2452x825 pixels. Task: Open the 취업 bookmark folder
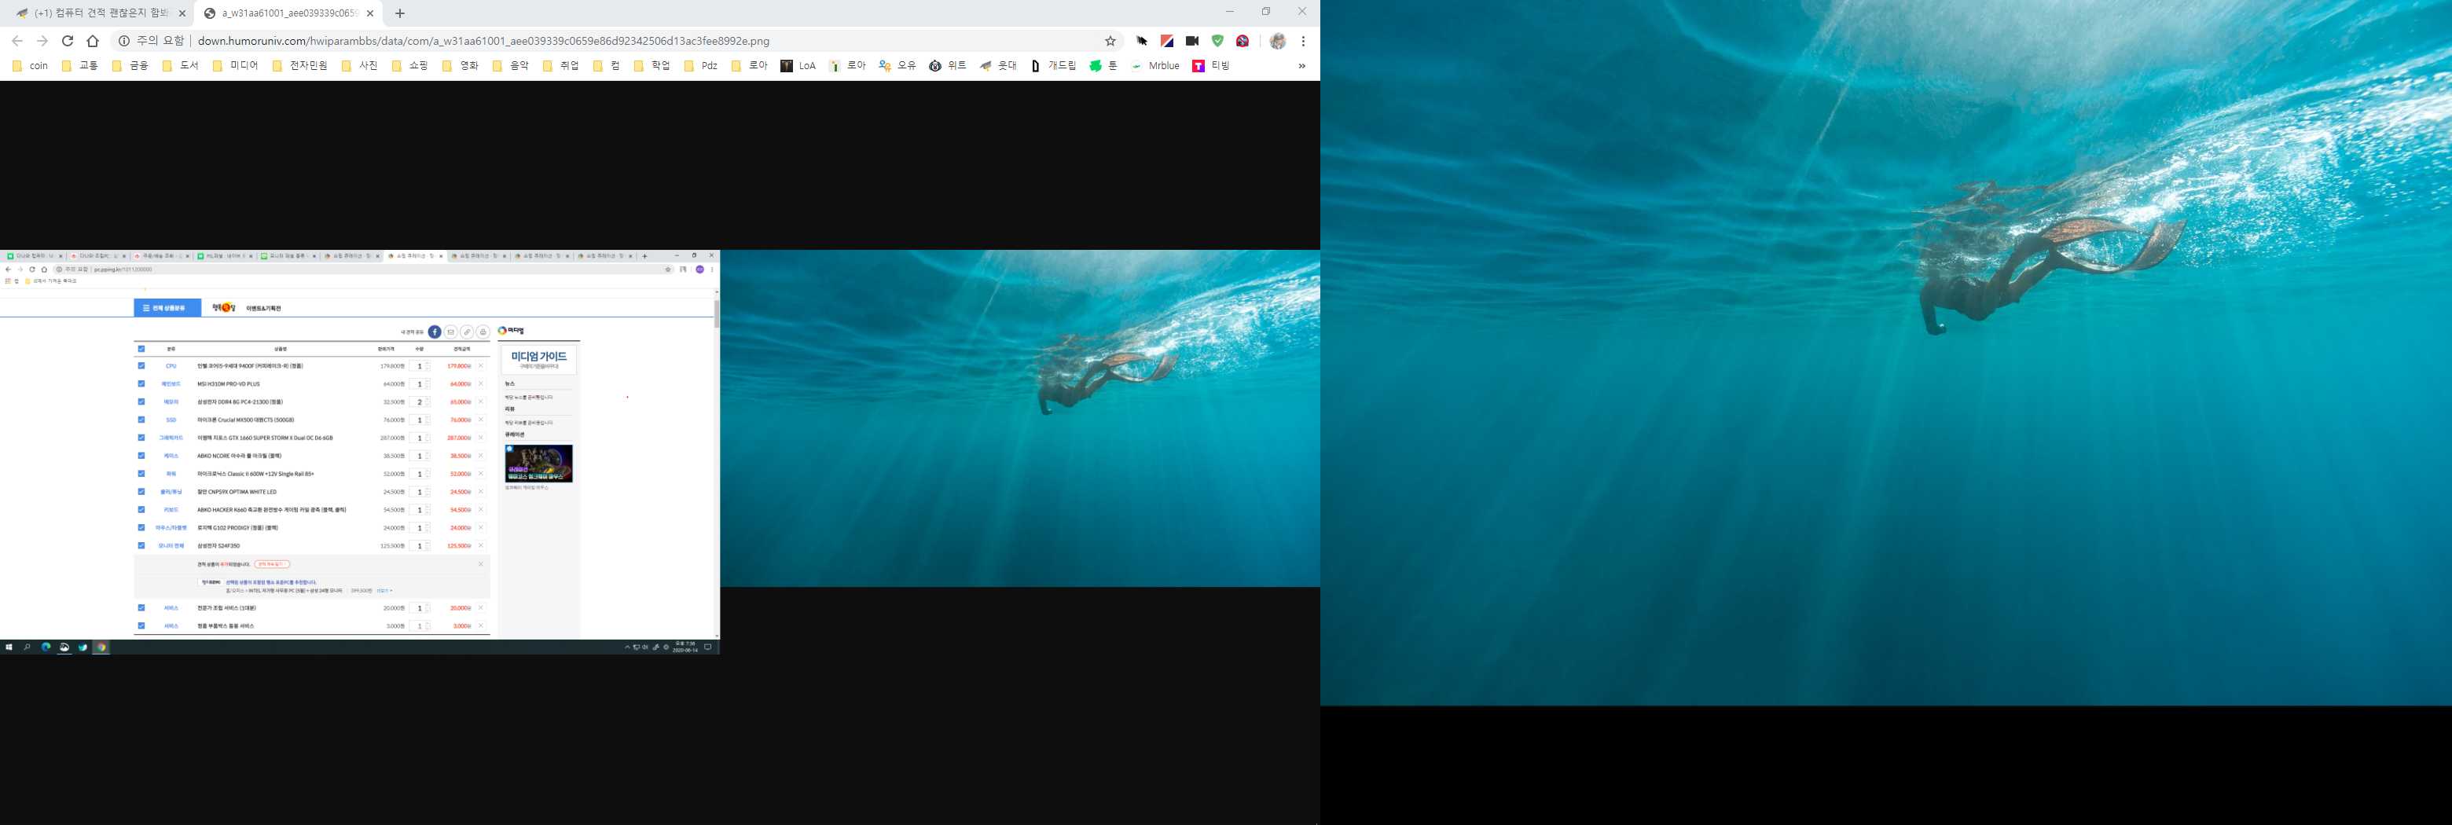560,66
